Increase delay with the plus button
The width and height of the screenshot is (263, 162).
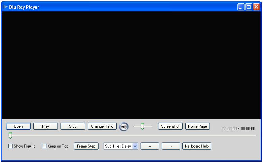click(x=150, y=146)
